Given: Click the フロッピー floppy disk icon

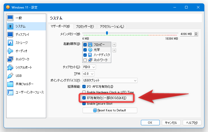Looking at the screenshot, I should pyautogui.click(x=90, y=45).
